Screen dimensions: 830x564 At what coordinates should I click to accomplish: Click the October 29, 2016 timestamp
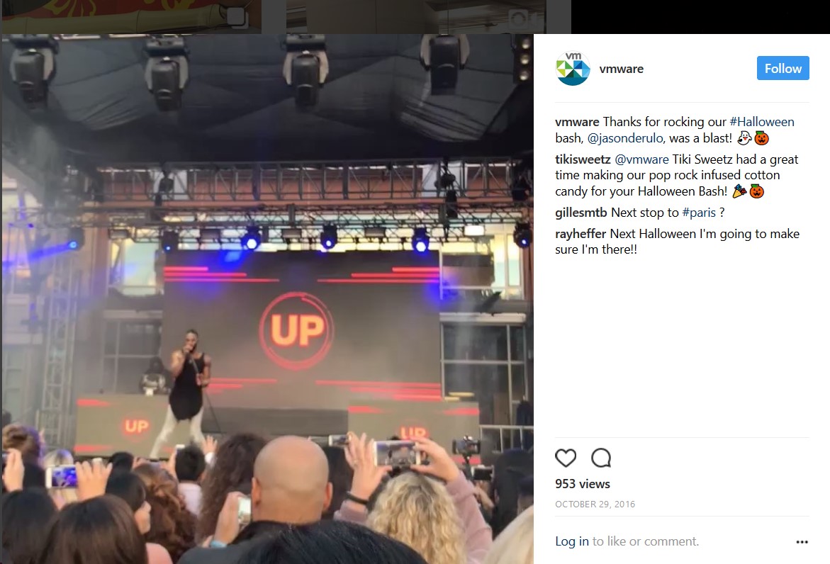[x=595, y=504]
